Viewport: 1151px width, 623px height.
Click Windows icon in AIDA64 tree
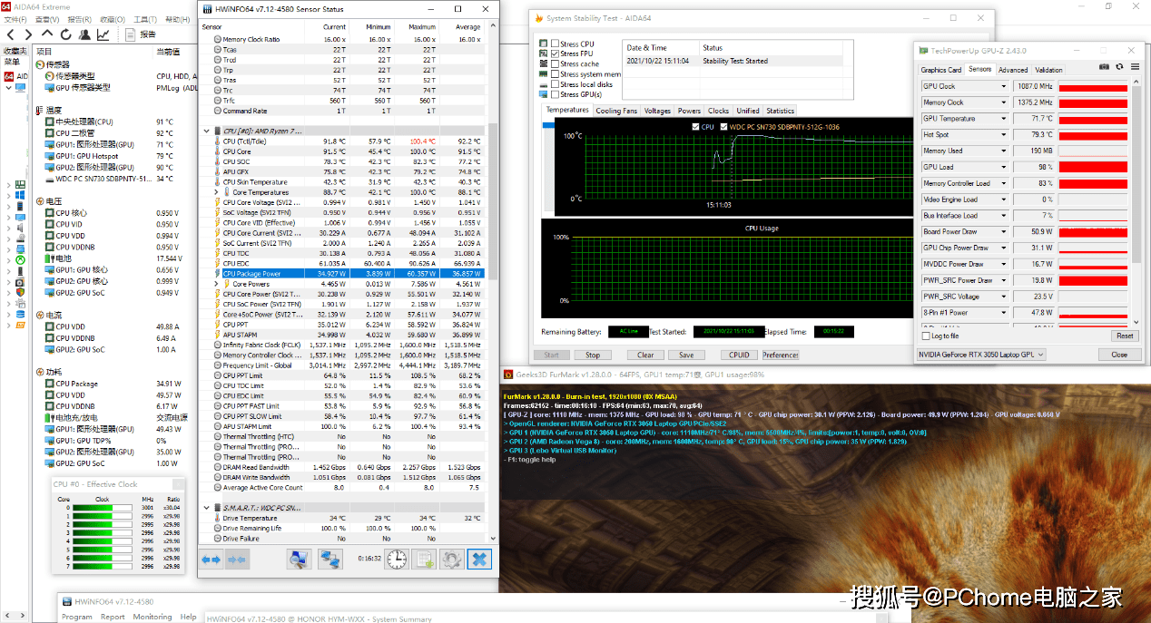(x=20, y=194)
